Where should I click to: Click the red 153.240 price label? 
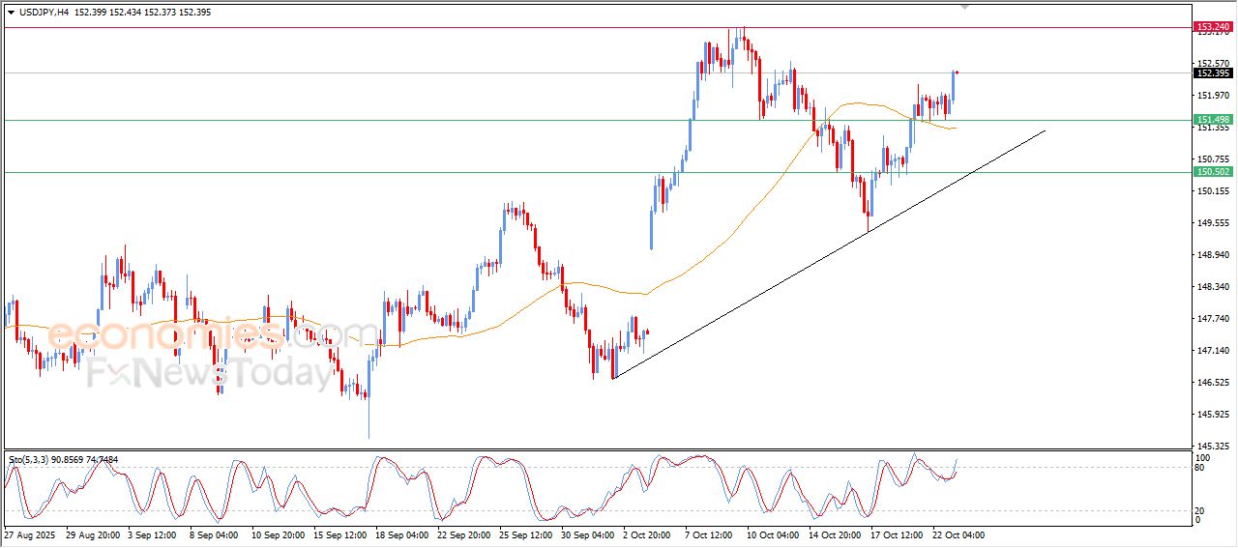click(1212, 27)
